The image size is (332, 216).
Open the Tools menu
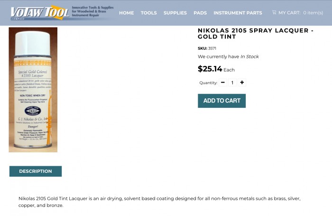[x=148, y=13]
